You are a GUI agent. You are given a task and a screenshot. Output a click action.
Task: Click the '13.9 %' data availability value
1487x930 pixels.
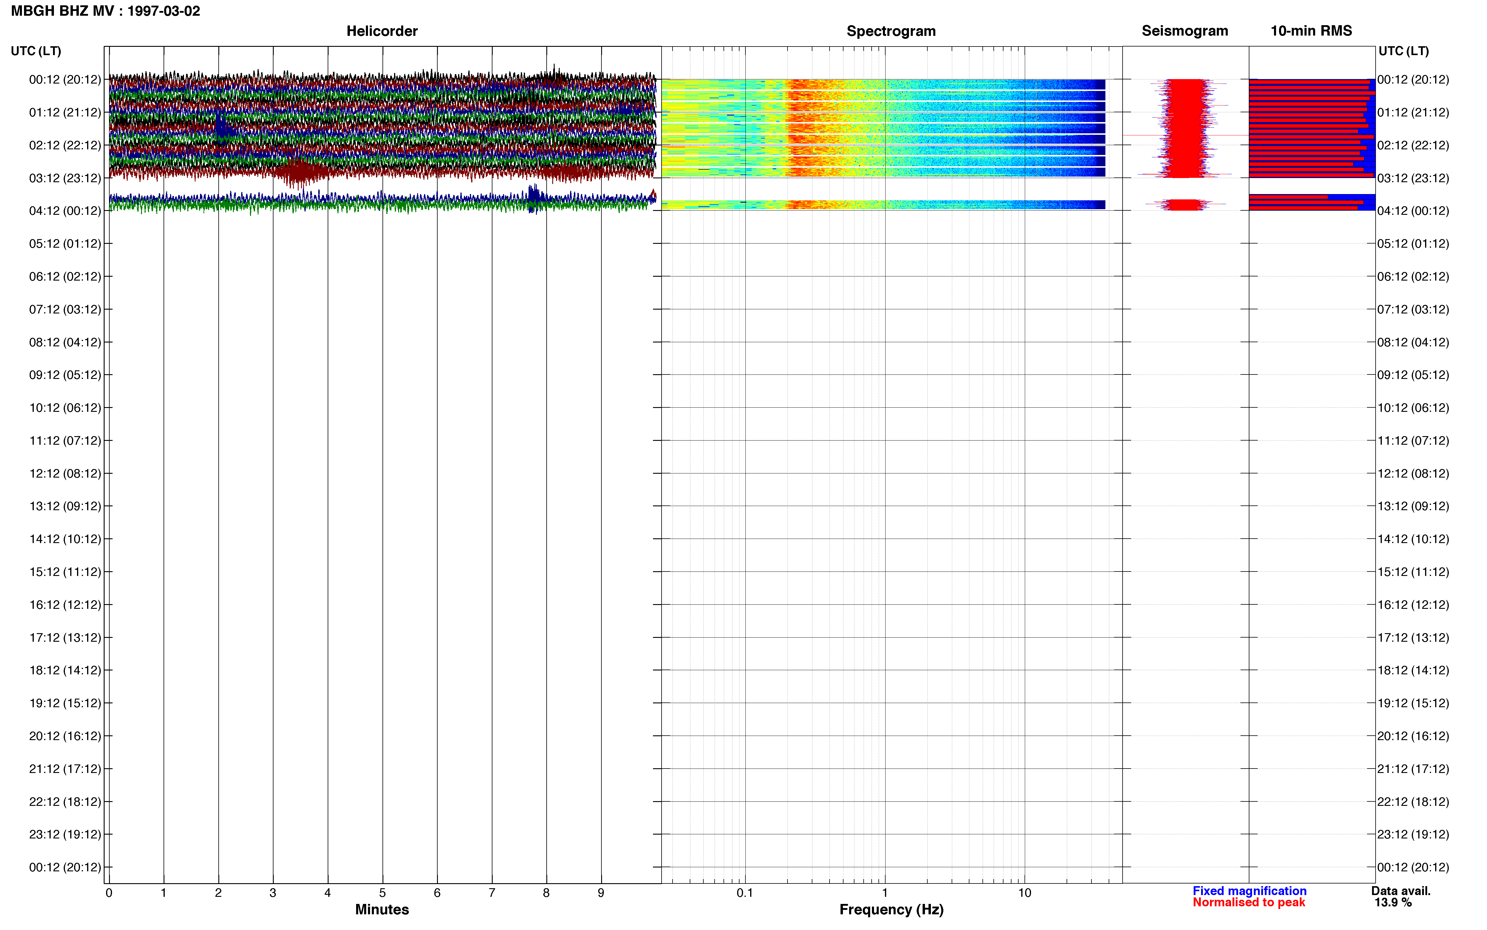pos(1393,902)
